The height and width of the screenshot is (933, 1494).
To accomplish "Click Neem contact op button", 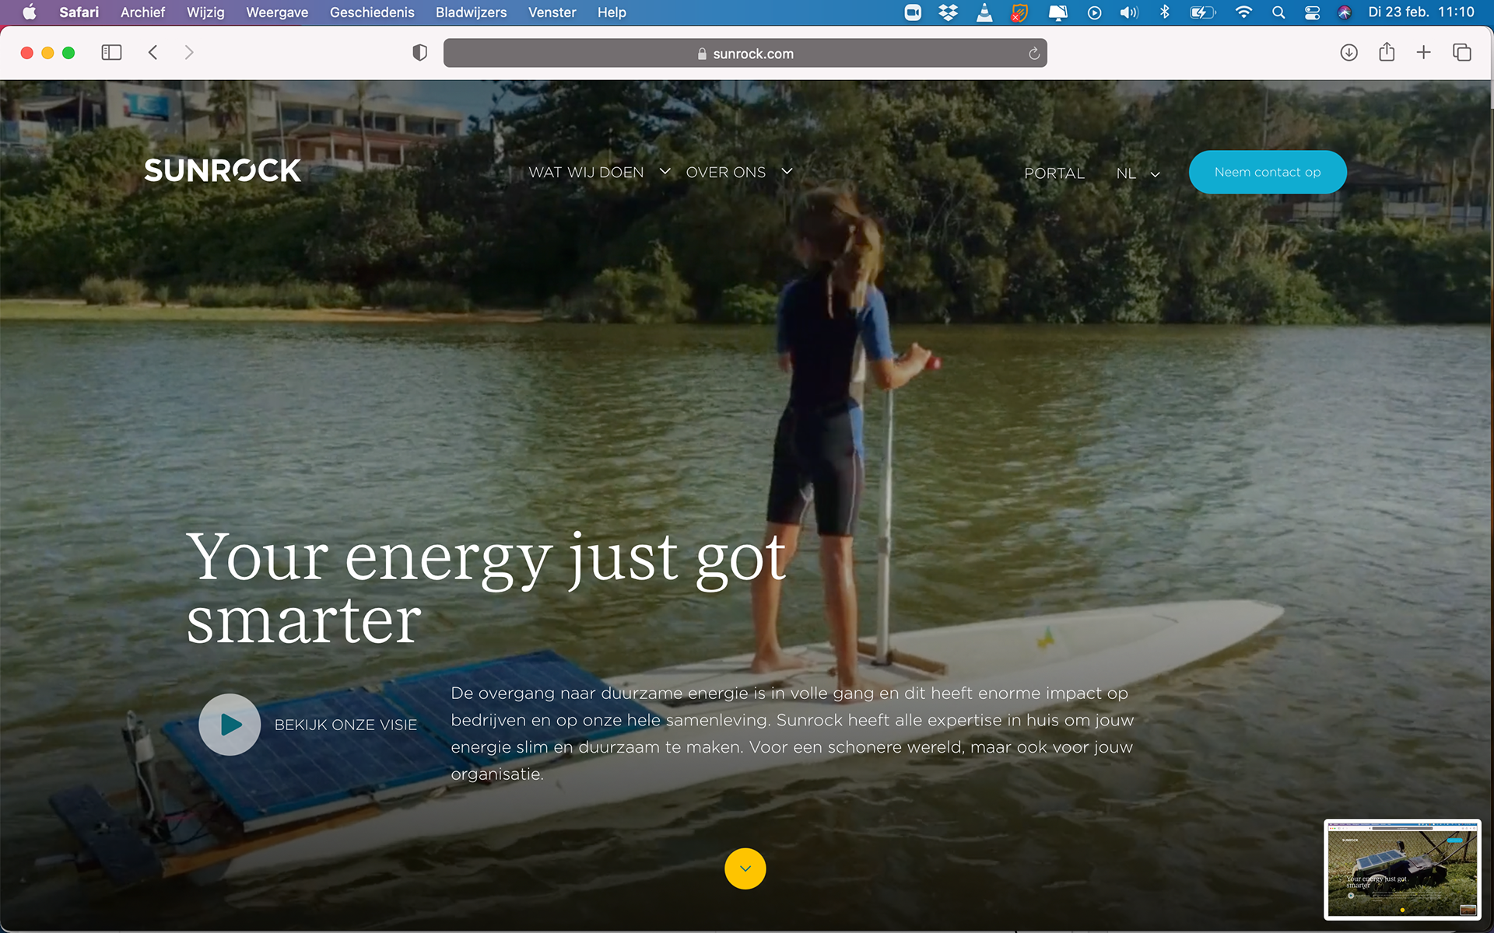I will [1267, 172].
